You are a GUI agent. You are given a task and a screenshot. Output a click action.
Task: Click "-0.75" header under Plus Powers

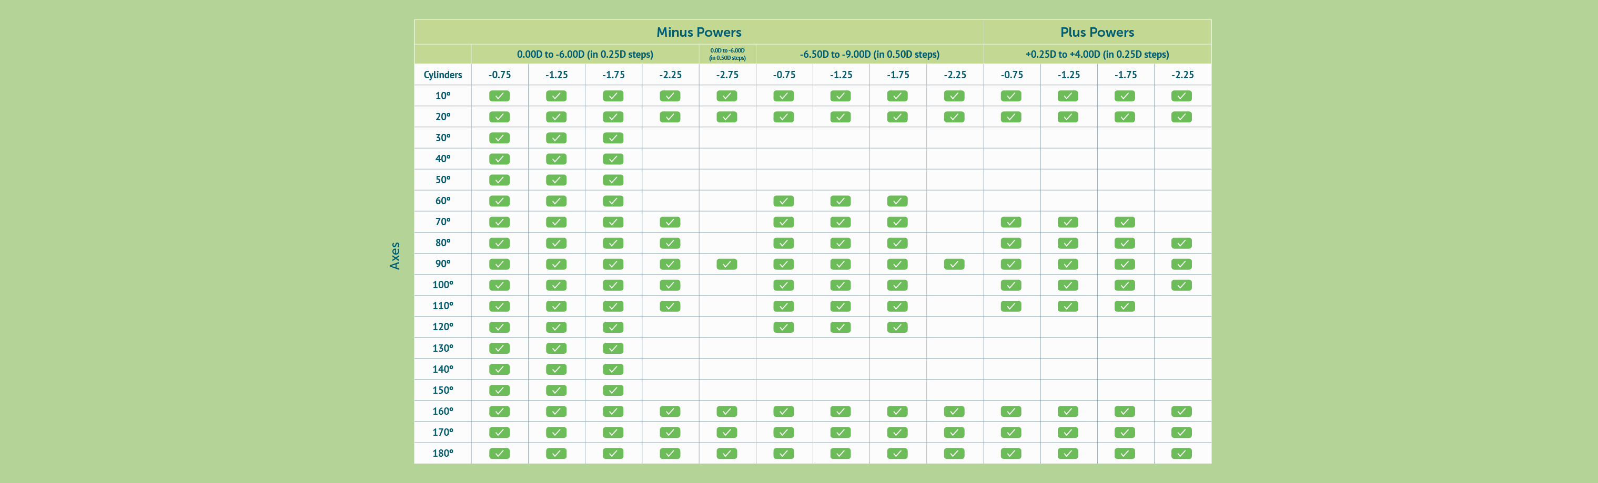pos(1012,75)
